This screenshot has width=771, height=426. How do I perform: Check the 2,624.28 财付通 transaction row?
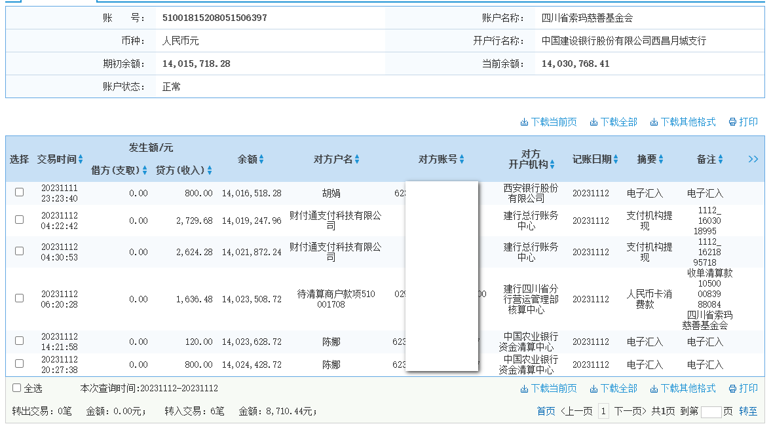coord(19,251)
